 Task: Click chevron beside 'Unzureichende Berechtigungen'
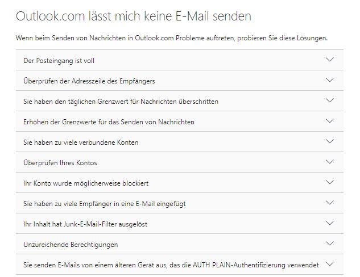pyautogui.click(x=330, y=244)
